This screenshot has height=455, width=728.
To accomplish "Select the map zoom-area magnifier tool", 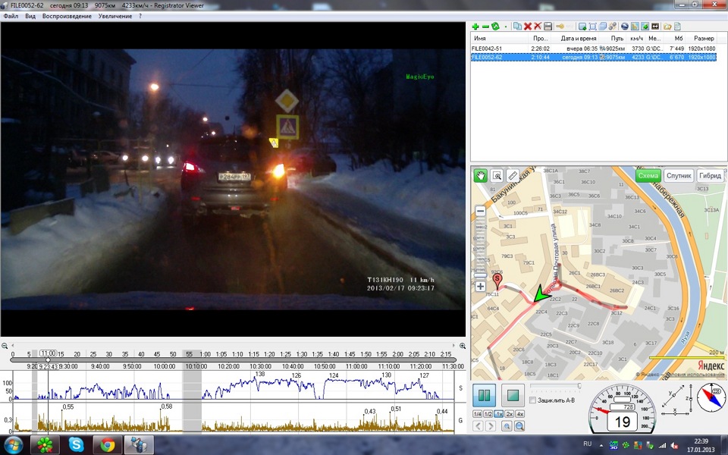I will coord(497,176).
